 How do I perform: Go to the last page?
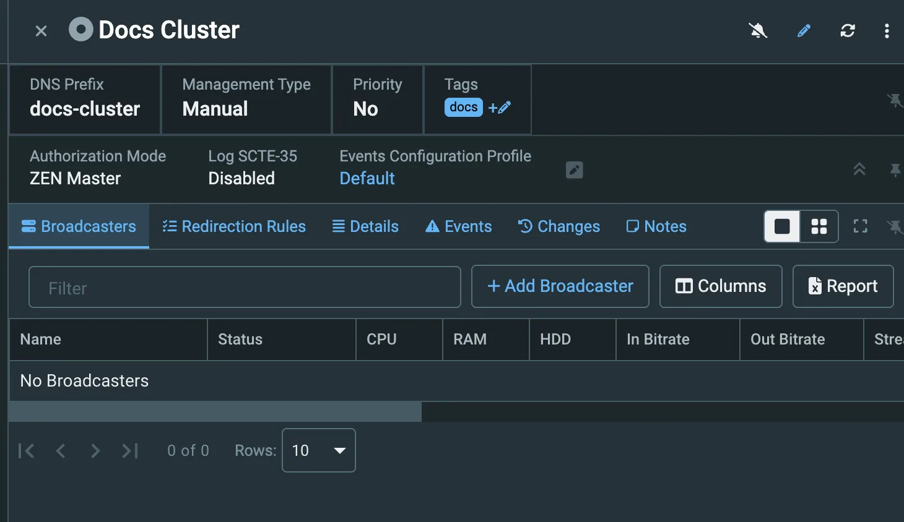129,451
